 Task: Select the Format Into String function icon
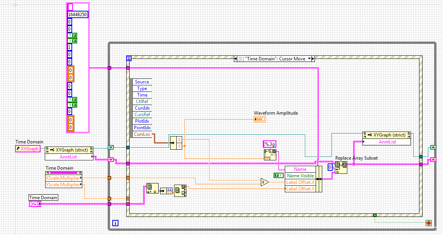tap(270, 155)
